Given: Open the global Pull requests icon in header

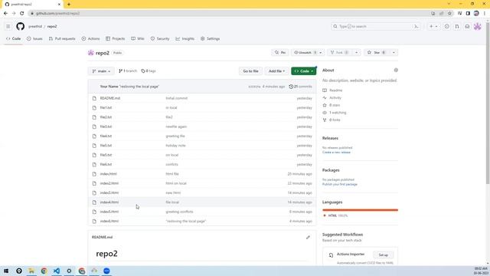Looking at the screenshot, I should click(x=457, y=27).
